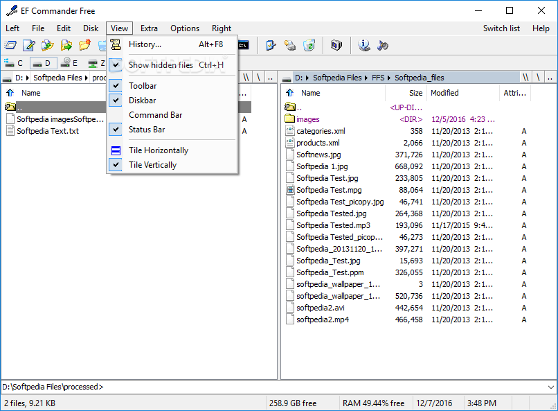Sort right panel by Size column
This screenshot has width=558, height=411.
[x=406, y=93]
